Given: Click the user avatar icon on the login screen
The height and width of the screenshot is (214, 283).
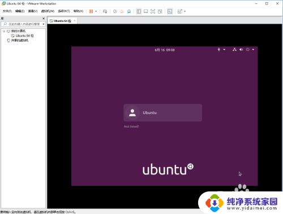Looking at the screenshot, I should point(132,112).
